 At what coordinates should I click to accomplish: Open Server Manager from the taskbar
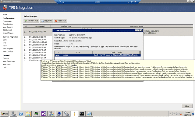tap(13, 114)
